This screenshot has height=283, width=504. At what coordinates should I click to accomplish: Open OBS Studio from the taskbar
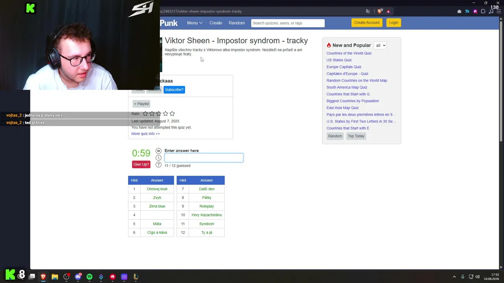tap(67, 277)
